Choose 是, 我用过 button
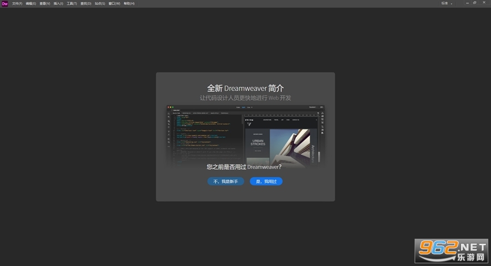The width and height of the screenshot is (491, 266). 266,181
